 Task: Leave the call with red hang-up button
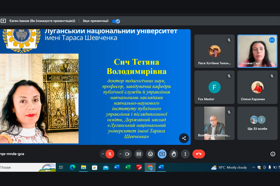tap(198, 154)
